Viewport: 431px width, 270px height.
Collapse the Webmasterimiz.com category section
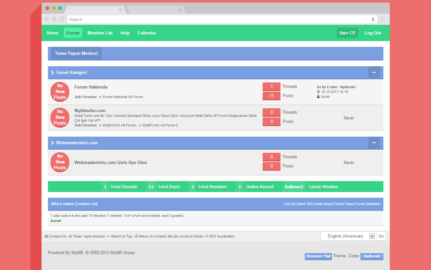click(x=374, y=143)
